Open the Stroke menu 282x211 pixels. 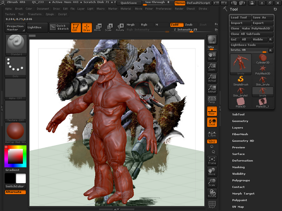coord(203,9)
